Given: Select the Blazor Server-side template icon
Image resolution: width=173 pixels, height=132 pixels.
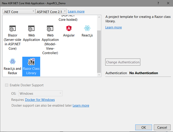Looking at the screenshot, I should [12, 29].
